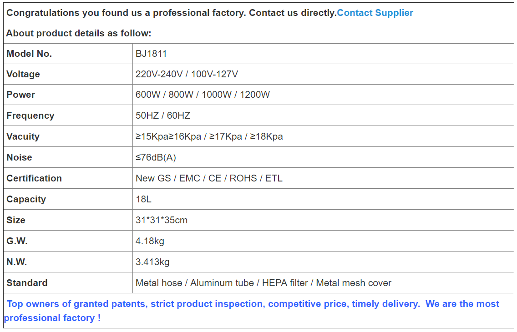Select the 50HZ / 60HZ value
This screenshot has width=517, height=332.
[x=163, y=116]
